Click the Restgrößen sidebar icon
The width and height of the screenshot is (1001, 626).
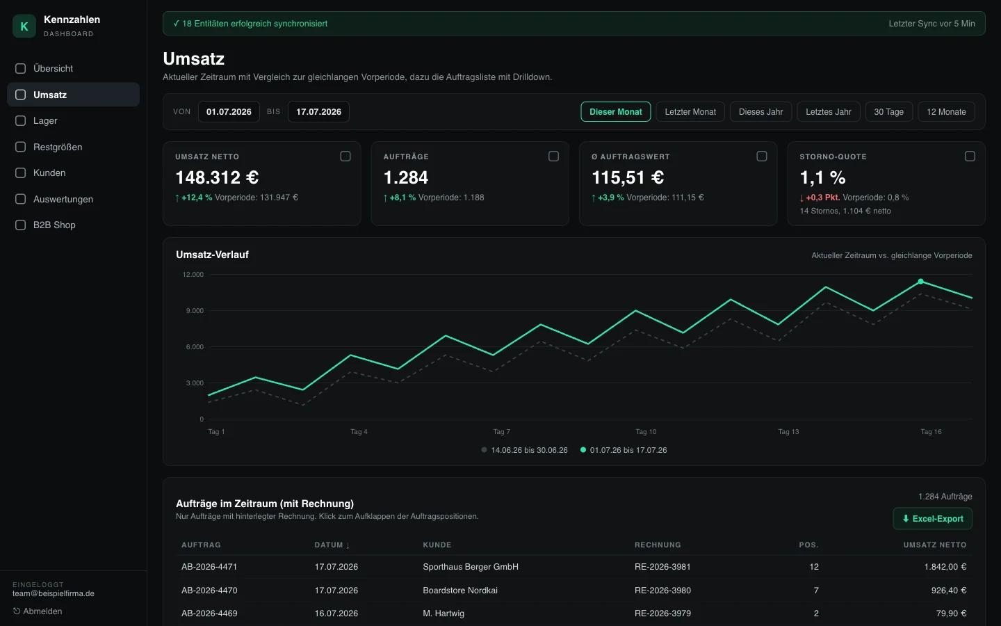tap(21, 147)
